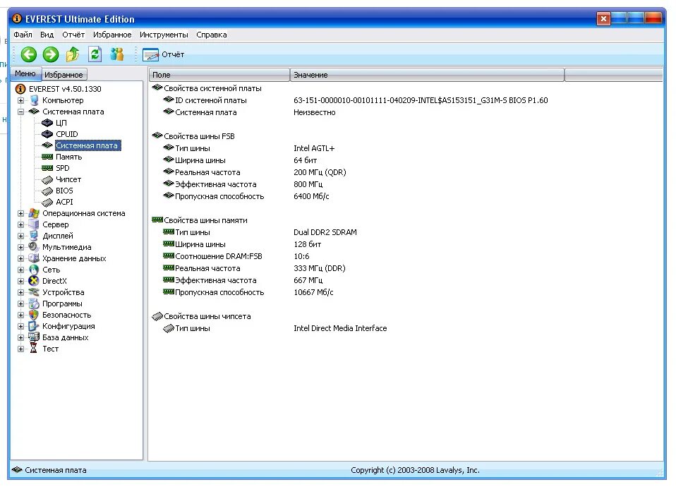676x487 pixels.
Task: Click the Компьютер computer icon
Action: click(x=34, y=100)
